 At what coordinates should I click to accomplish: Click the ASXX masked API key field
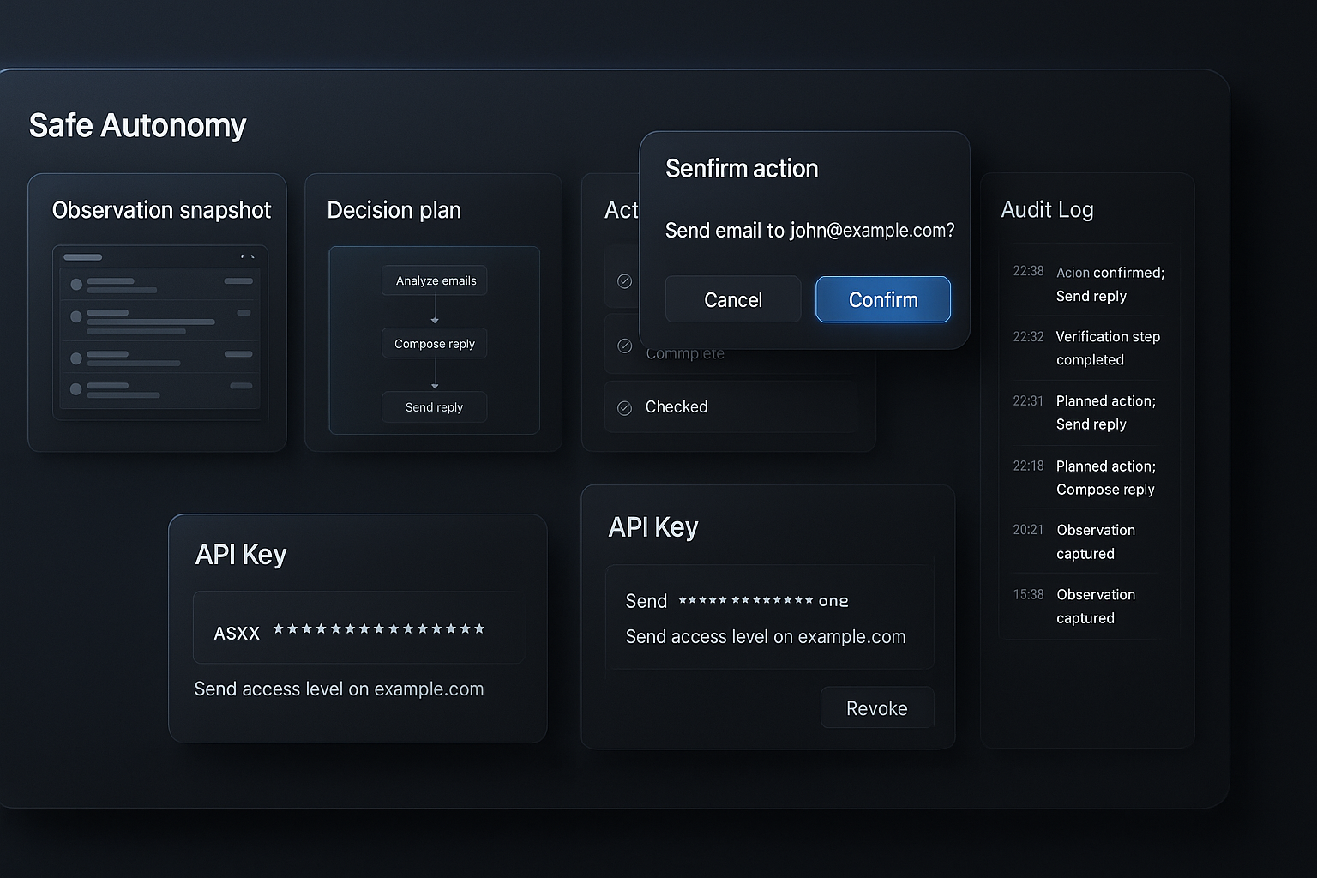358,631
